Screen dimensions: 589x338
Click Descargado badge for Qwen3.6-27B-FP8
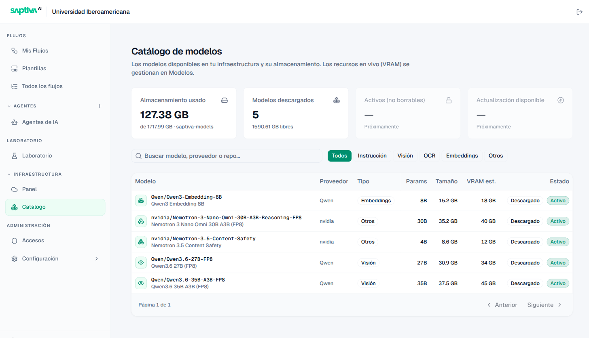point(525,262)
